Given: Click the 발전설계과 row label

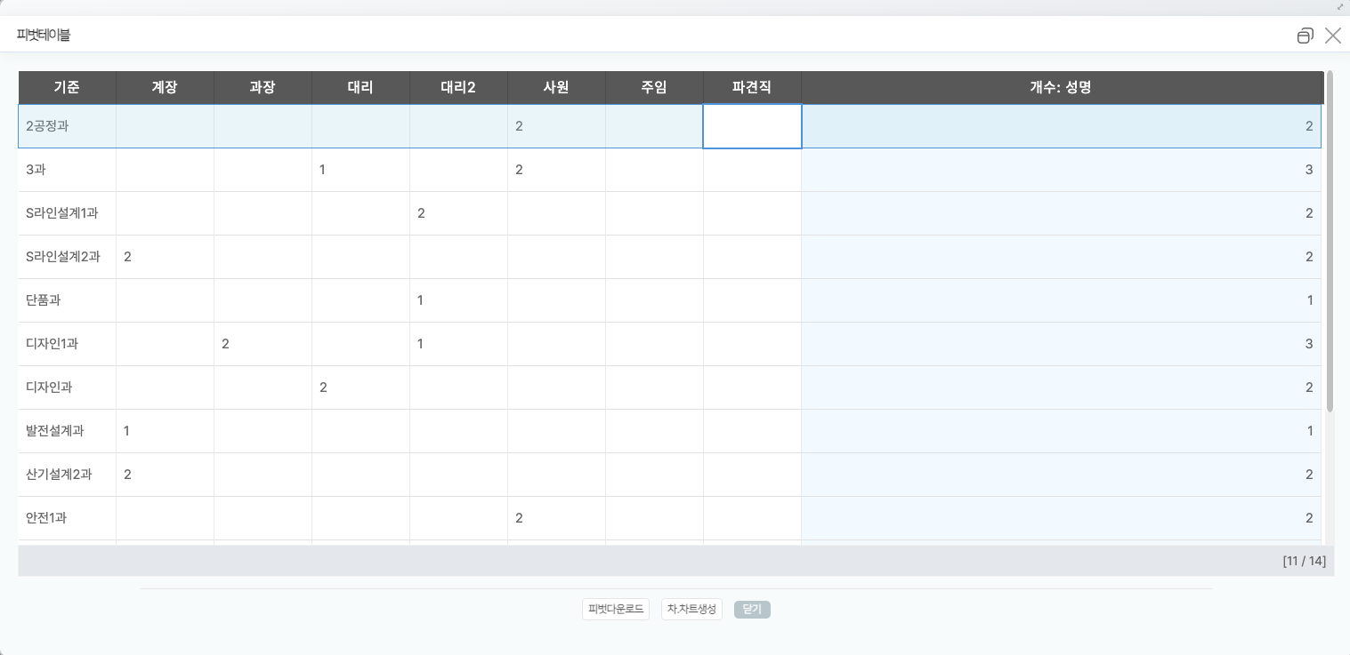Looking at the screenshot, I should tap(68, 431).
